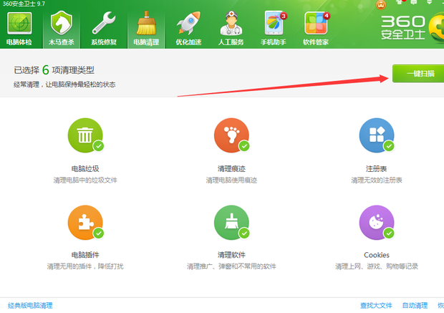Screen dimensions: 444x313
Task: Click the 注册表 title text
Action: [376, 169]
